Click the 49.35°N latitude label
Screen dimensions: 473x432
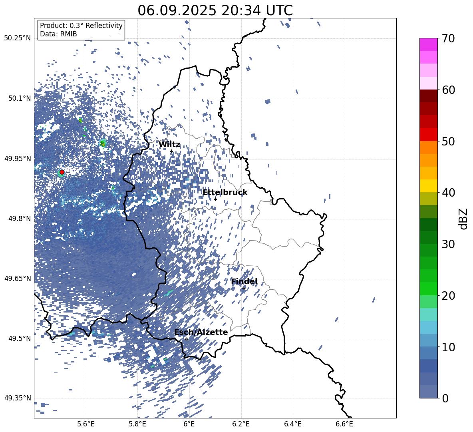pyautogui.click(x=18, y=398)
